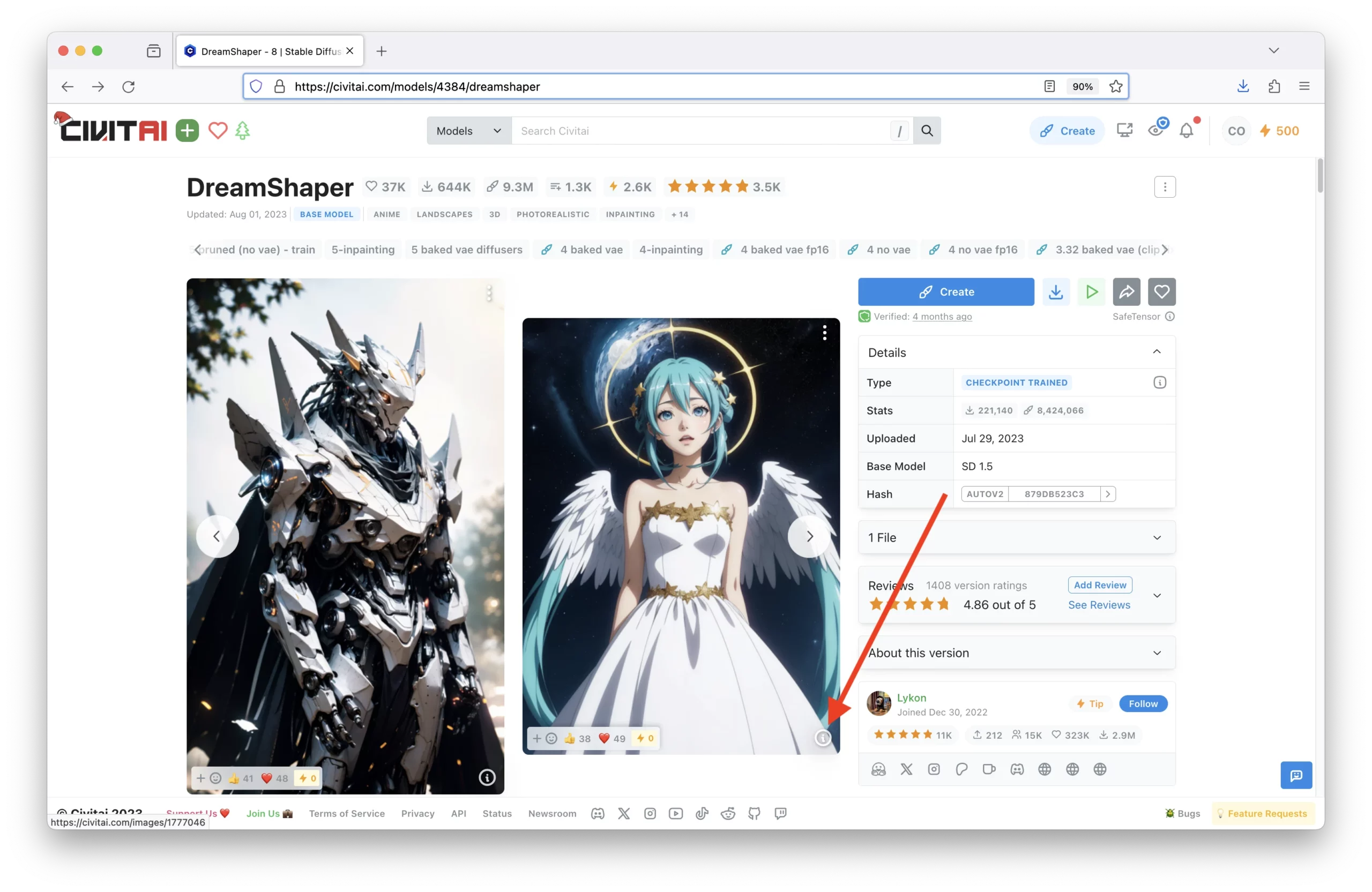Click the search magnifier button
Image resolution: width=1372 pixels, height=892 pixels.
(927, 131)
